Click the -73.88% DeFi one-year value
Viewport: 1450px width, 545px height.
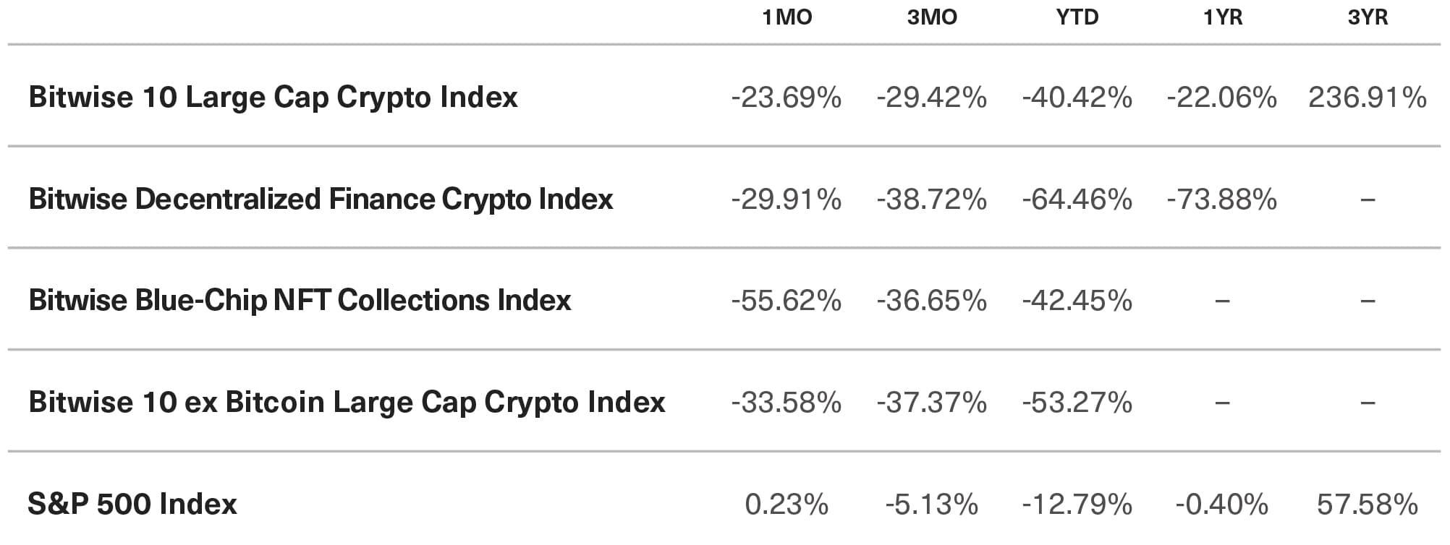pos(1222,199)
